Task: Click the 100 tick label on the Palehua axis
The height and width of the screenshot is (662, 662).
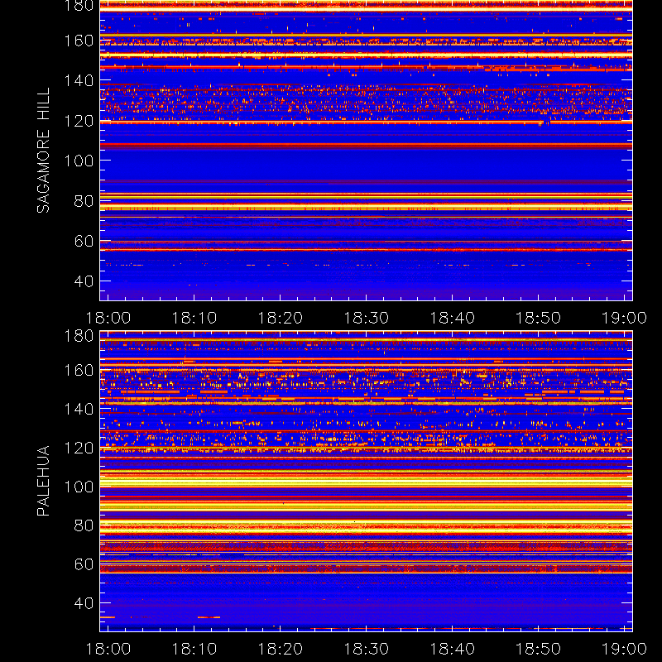Action: (x=79, y=487)
